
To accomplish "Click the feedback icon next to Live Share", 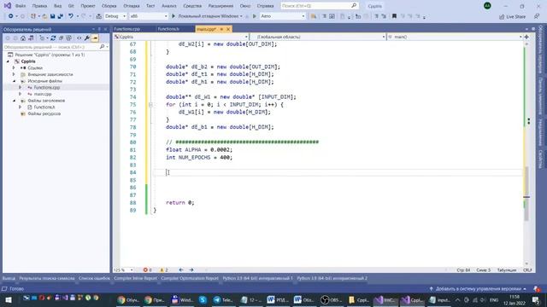I will click(537, 16).
